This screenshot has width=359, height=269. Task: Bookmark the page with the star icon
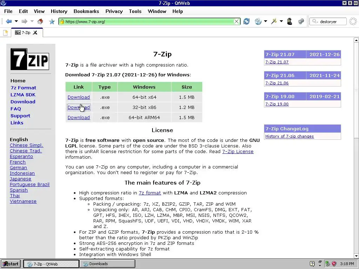pos(52,21)
